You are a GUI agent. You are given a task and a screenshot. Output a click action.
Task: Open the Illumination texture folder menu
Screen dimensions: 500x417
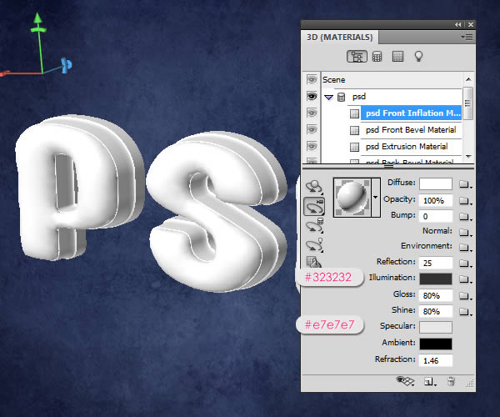pyautogui.click(x=465, y=279)
